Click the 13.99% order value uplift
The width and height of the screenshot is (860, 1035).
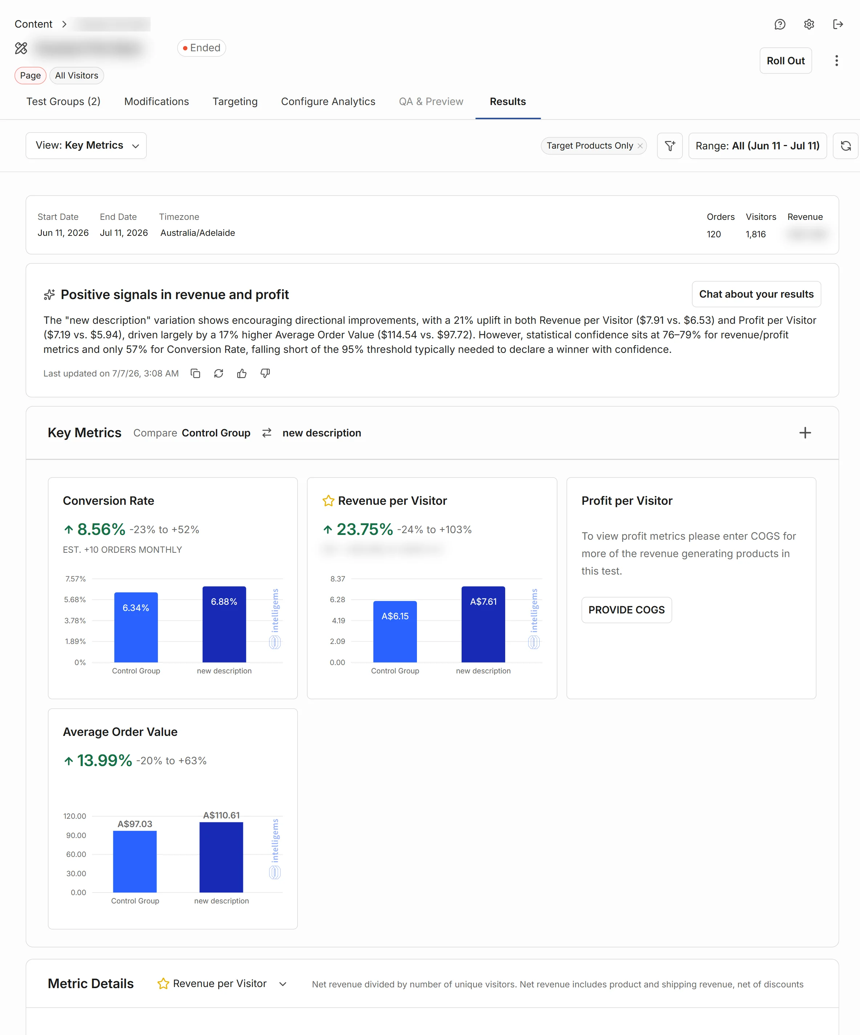pyautogui.click(x=105, y=761)
